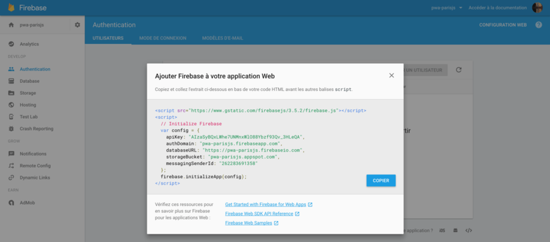Click the Dynamic Links chain icon
The width and height of the screenshot is (550, 242).
coord(11,178)
